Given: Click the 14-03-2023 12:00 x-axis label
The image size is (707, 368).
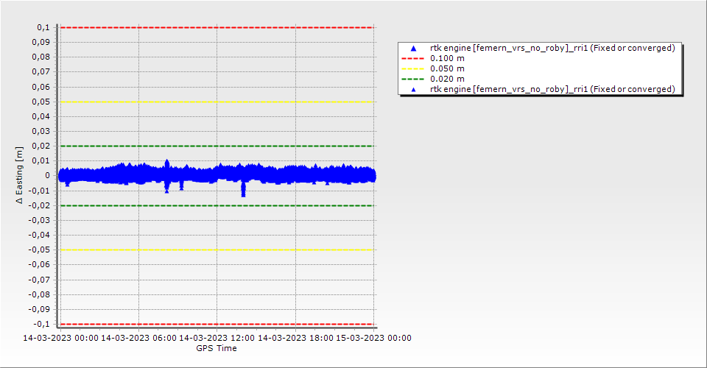Looking at the screenshot, I should click(217, 338).
